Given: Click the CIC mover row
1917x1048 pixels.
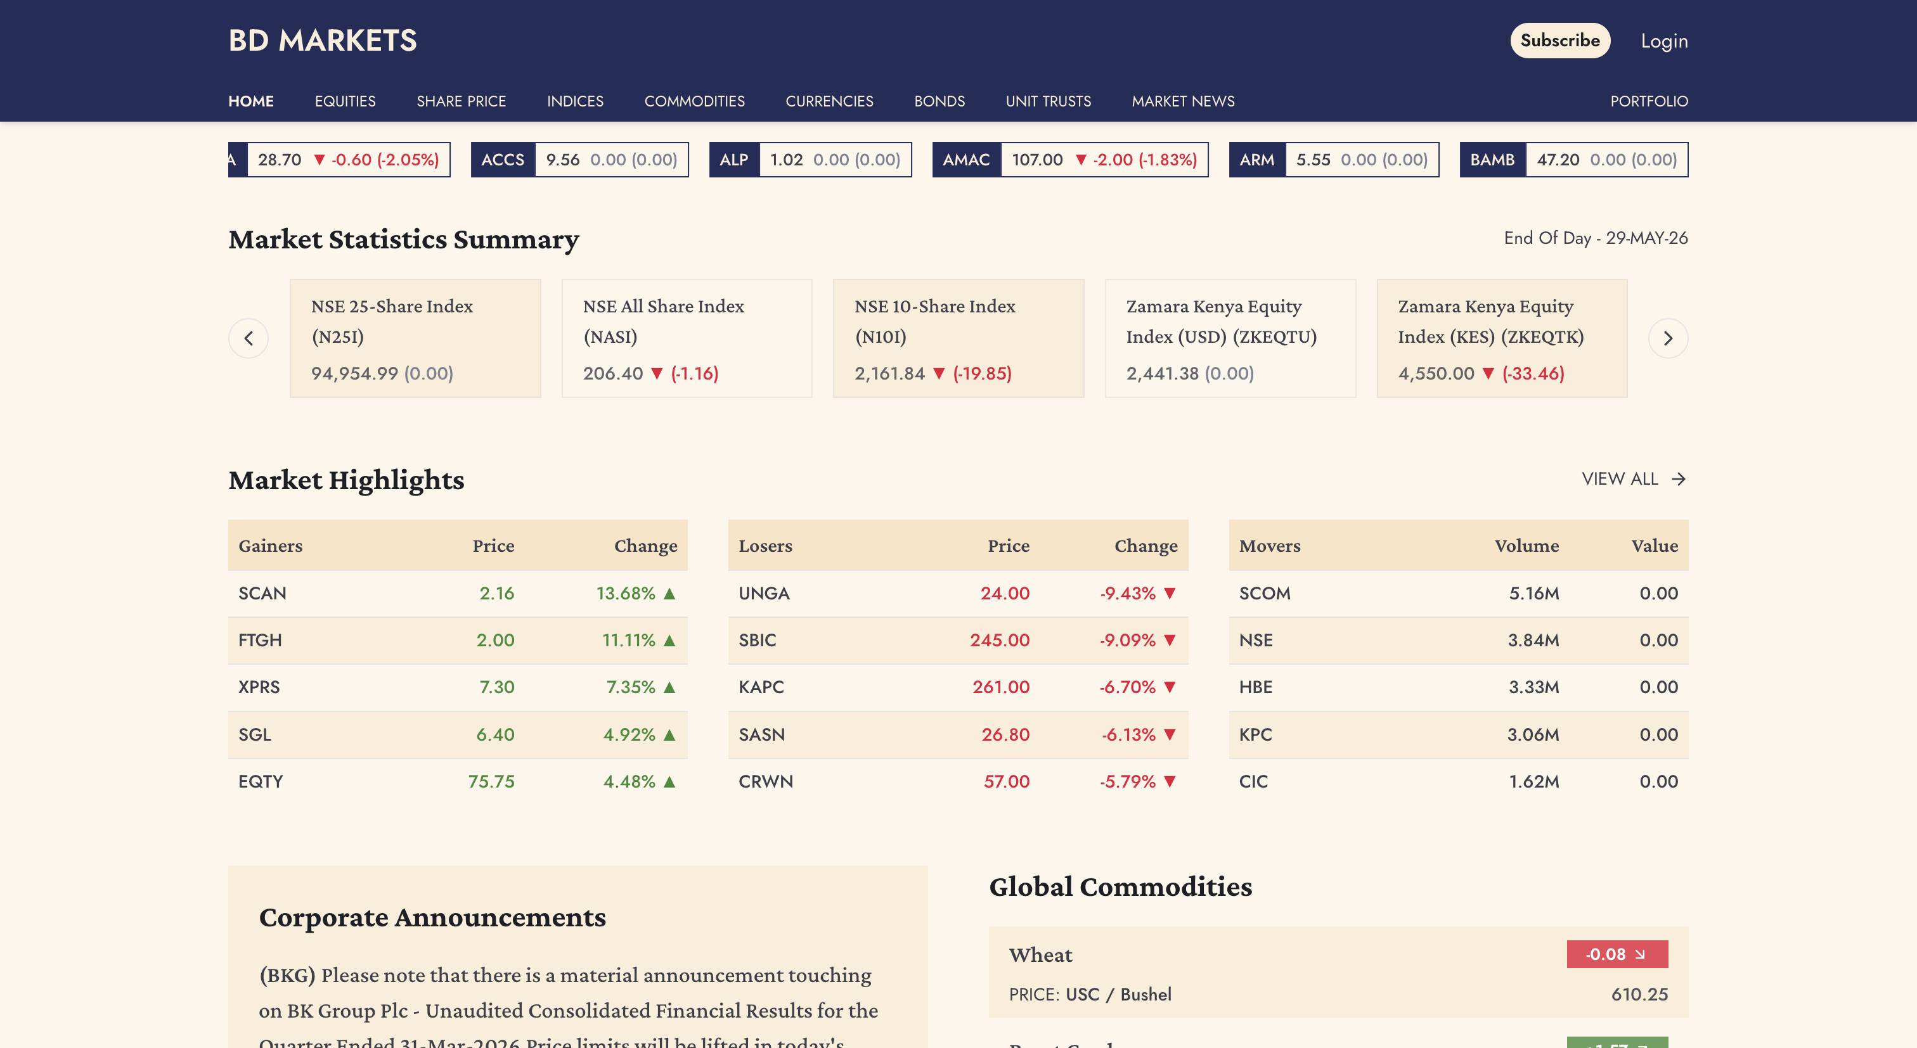Looking at the screenshot, I should (1458, 782).
